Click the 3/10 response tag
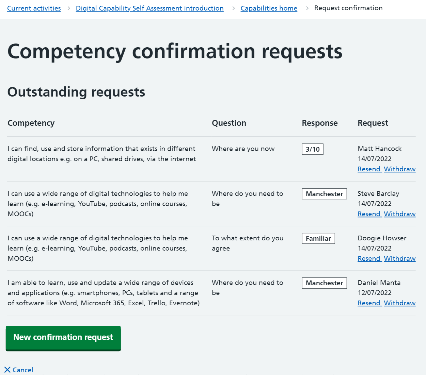The height and width of the screenshot is (375, 426). [313, 149]
